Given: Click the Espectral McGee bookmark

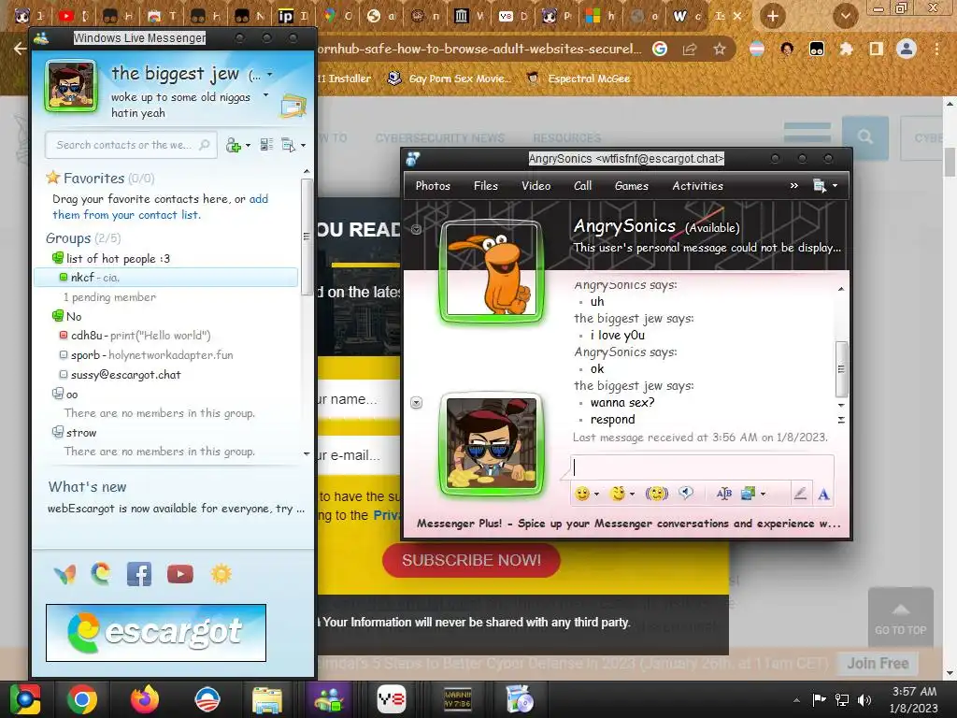Looking at the screenshot, I should tap(578, 79).
